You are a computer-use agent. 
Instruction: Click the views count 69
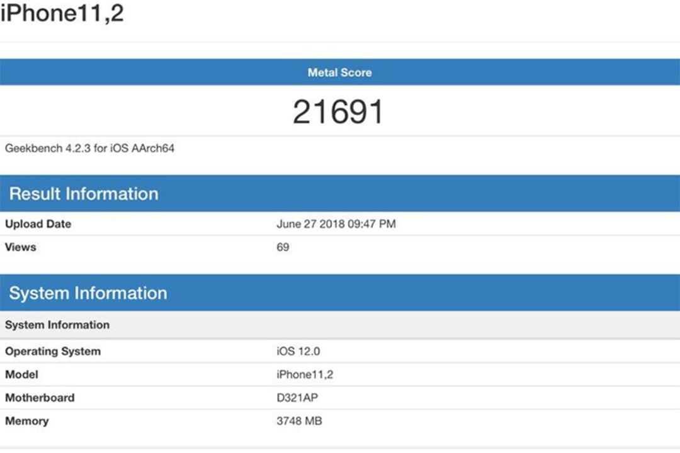point(283,247)
